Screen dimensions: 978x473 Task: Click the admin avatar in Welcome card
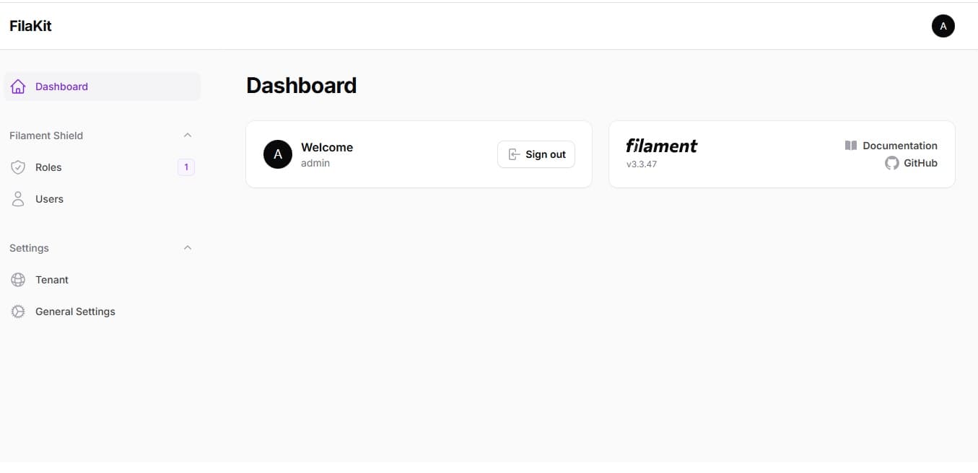tap(277, 154)
